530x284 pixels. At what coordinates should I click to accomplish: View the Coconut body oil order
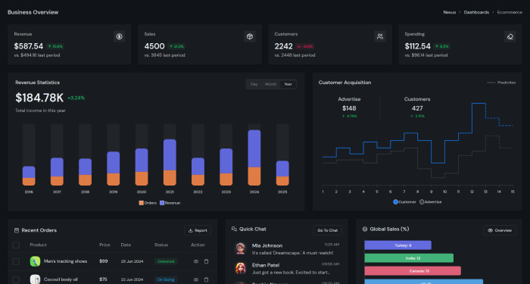click(x=195, y=279)
